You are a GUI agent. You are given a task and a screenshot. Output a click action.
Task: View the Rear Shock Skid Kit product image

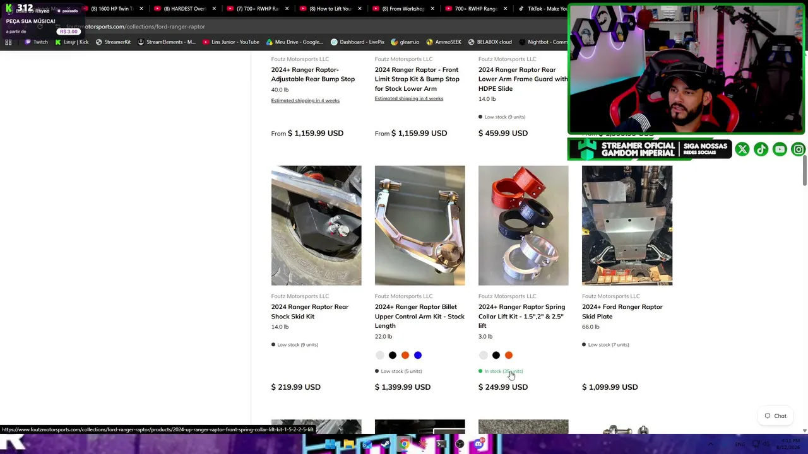(316, 226)
